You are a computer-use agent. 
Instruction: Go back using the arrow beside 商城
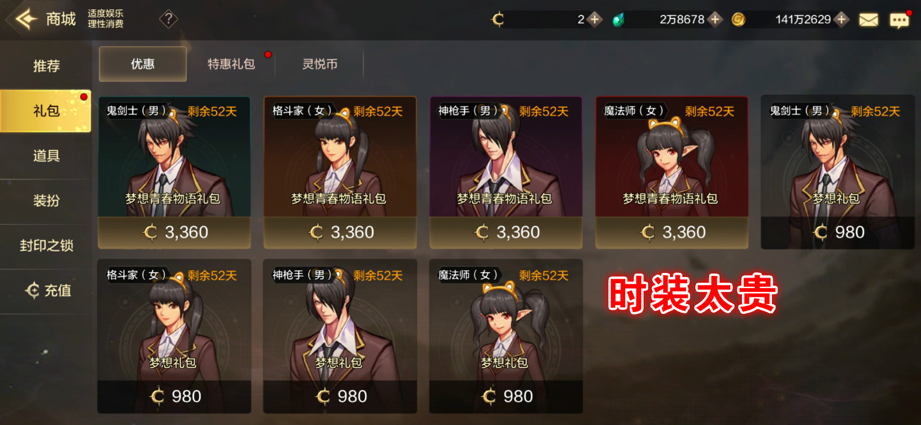coord(26,19)
